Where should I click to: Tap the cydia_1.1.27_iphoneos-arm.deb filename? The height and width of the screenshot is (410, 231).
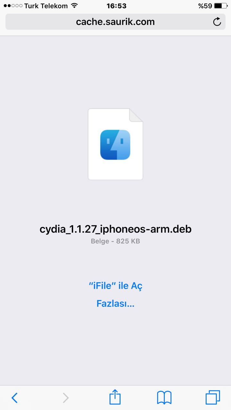(116, 229)
